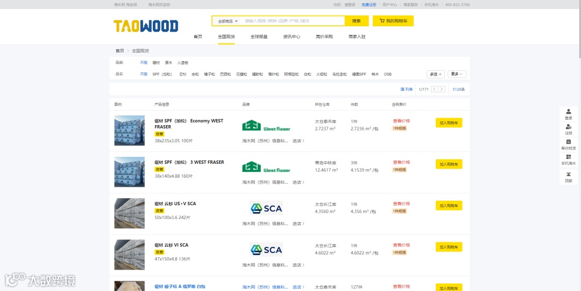Viewport: 581px width, 291px height.
Task: Open thumbnail of 云杉 VI SCA lumber
Action: click(x=129, y=255)
